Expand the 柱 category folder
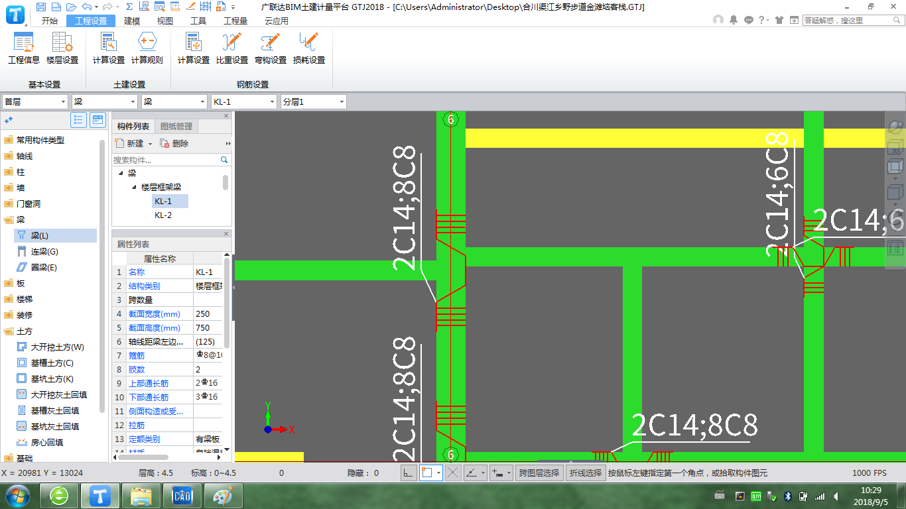The image size is (906, 509). coord(8,172)
